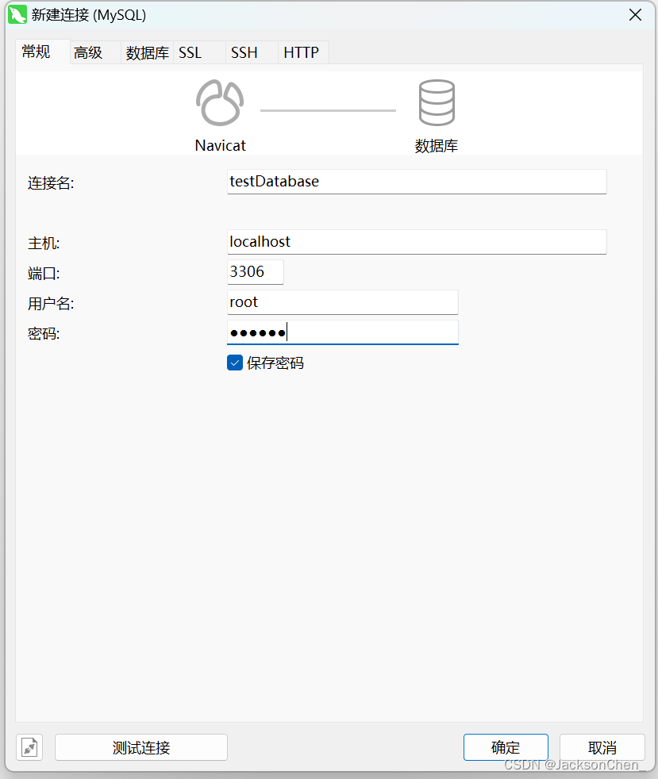
Task: Click the 测试连接 button
Action: [141, 747]
